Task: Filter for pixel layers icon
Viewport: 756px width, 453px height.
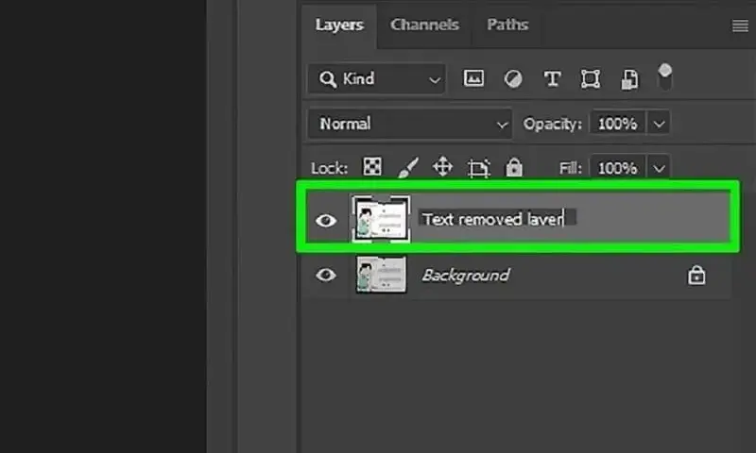Action: [473, 78]
